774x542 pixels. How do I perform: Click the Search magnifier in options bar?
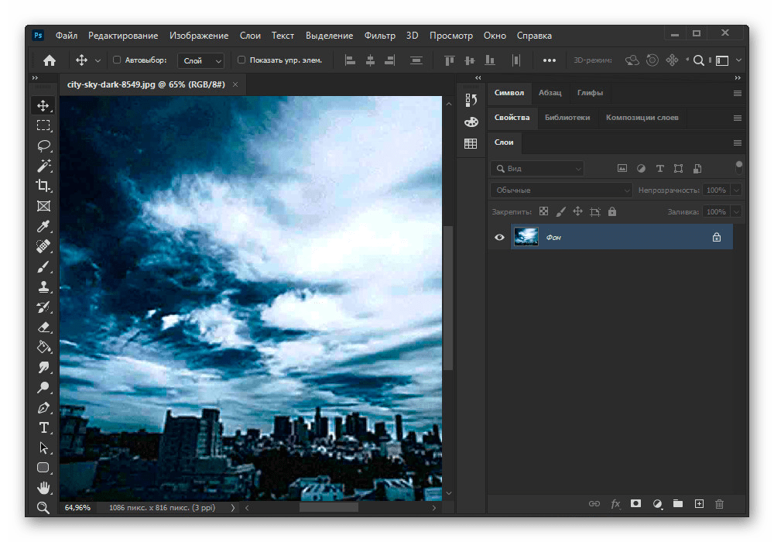coord(698,60)
